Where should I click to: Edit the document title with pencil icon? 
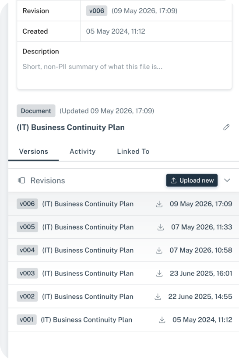click(226, 127)
